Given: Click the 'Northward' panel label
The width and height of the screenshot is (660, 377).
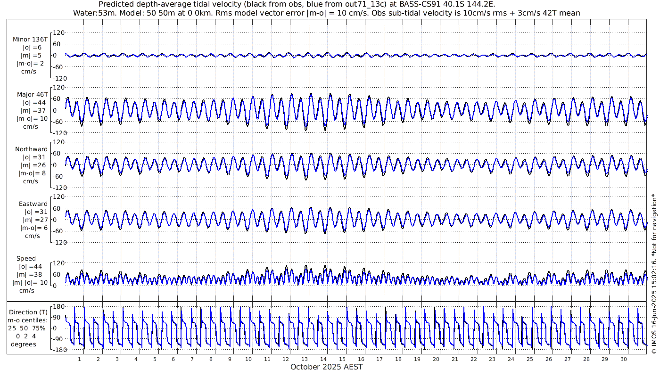Looking at the screenshot, I should click(31, 149).
